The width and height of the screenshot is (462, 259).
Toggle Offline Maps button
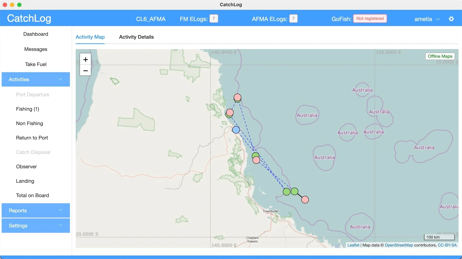point(440,56)
